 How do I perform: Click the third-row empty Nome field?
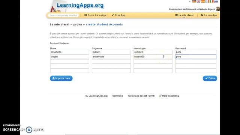tap(69, 61)
